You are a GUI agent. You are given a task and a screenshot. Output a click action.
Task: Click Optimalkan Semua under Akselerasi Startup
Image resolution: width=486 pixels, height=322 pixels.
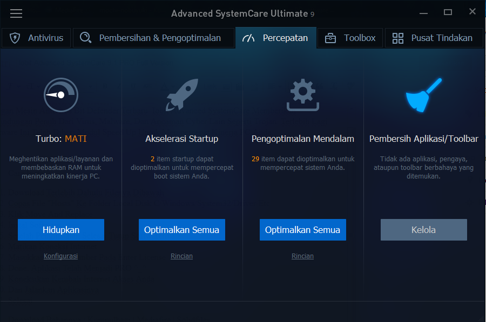[x=181, y=229]
